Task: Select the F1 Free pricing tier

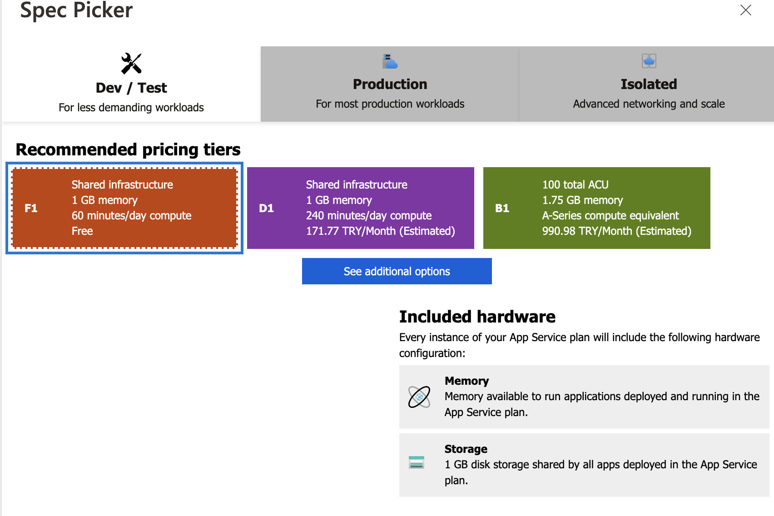Action: tap(124, 208)
